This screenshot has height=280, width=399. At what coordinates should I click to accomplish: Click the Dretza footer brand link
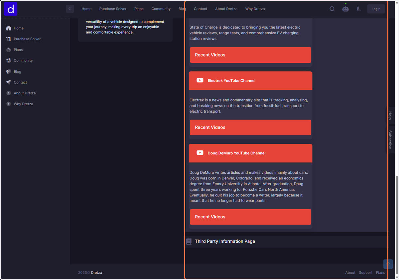(x=96, y=273)
